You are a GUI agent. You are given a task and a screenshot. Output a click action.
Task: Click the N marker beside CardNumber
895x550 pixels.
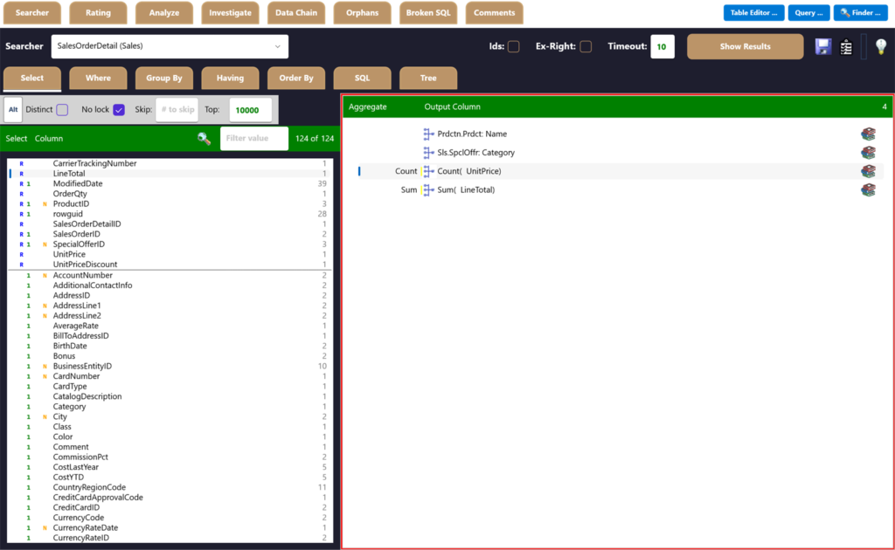[45, 377]
